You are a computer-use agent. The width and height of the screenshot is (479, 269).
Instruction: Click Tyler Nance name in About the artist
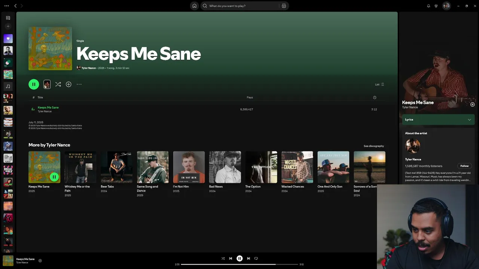tap(413, 160)
